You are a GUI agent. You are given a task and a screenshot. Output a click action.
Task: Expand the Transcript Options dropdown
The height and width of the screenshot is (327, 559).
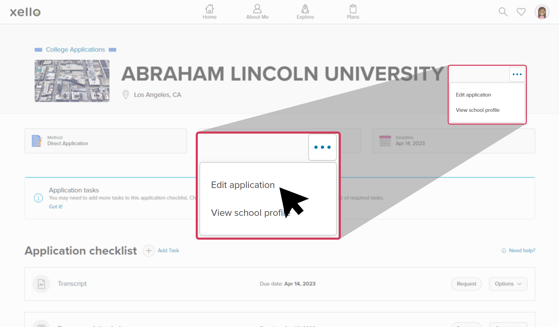[x=508, y=284]
